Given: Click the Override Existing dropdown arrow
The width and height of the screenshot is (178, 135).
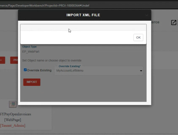Looking at the screenshot, I should [141, 71].
